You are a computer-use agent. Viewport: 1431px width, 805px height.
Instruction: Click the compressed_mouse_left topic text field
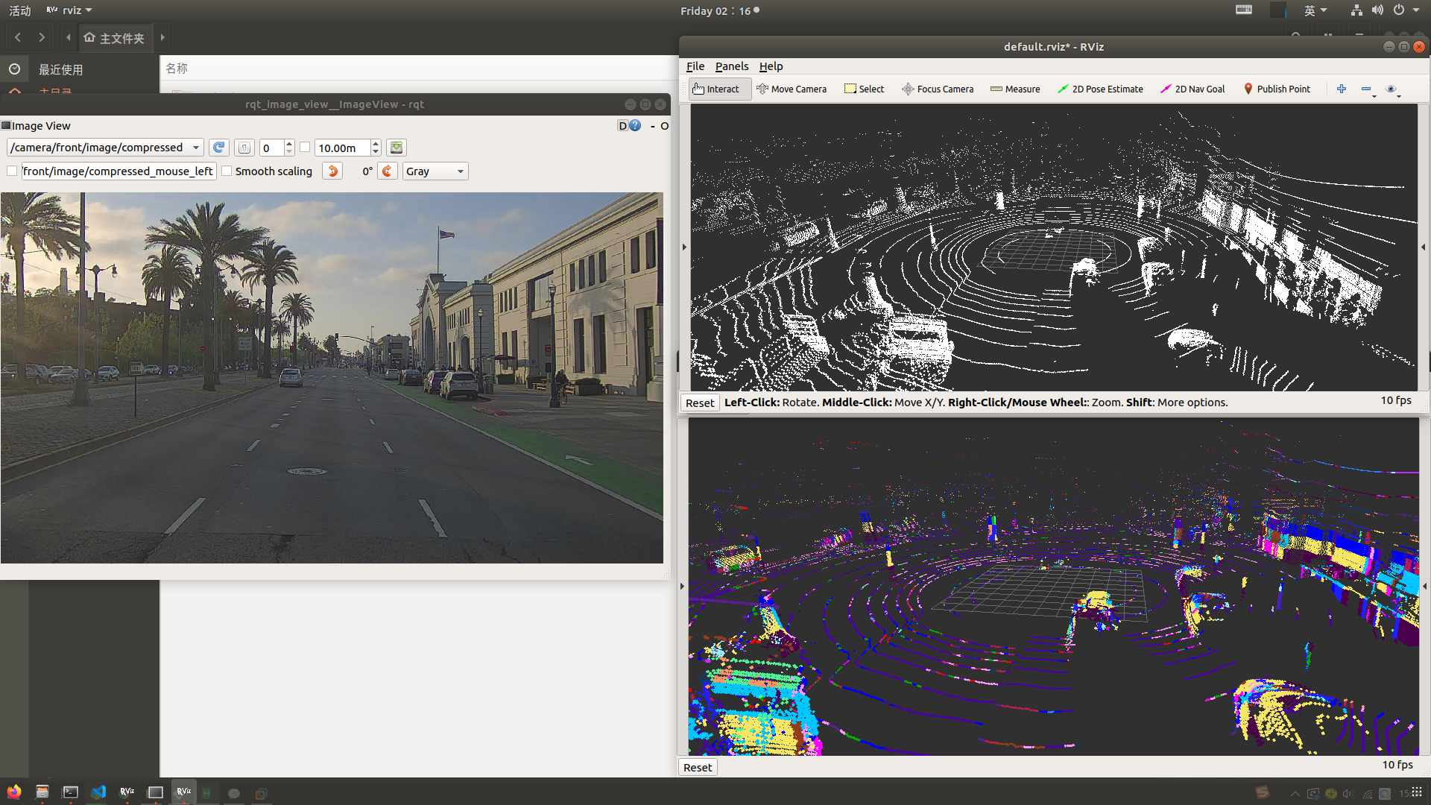pyautogui.click(x=119, y=171)
